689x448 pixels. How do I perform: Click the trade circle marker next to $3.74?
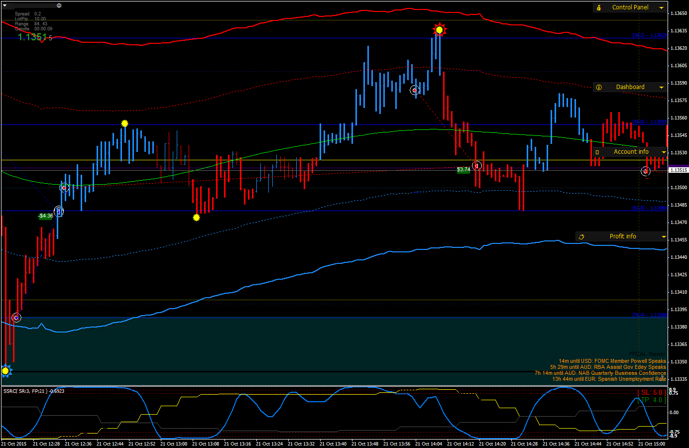tap(477, 165)
